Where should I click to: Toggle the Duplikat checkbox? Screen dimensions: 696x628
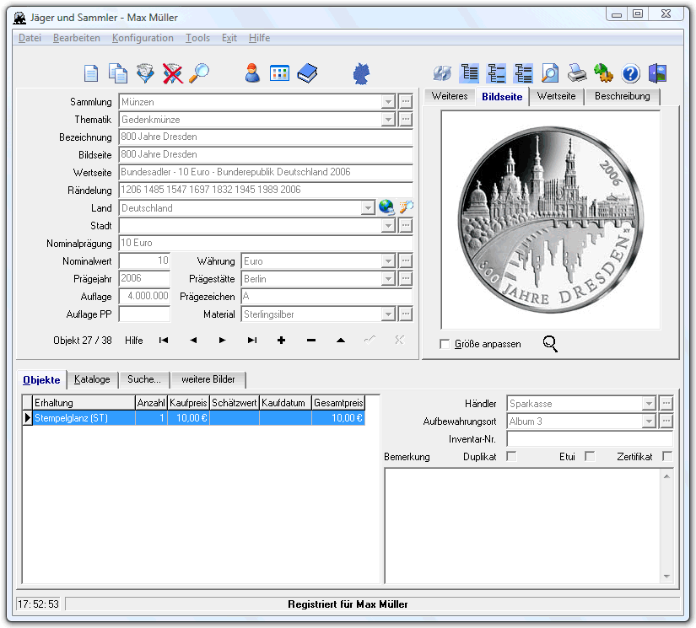click(x=512, y=456)
